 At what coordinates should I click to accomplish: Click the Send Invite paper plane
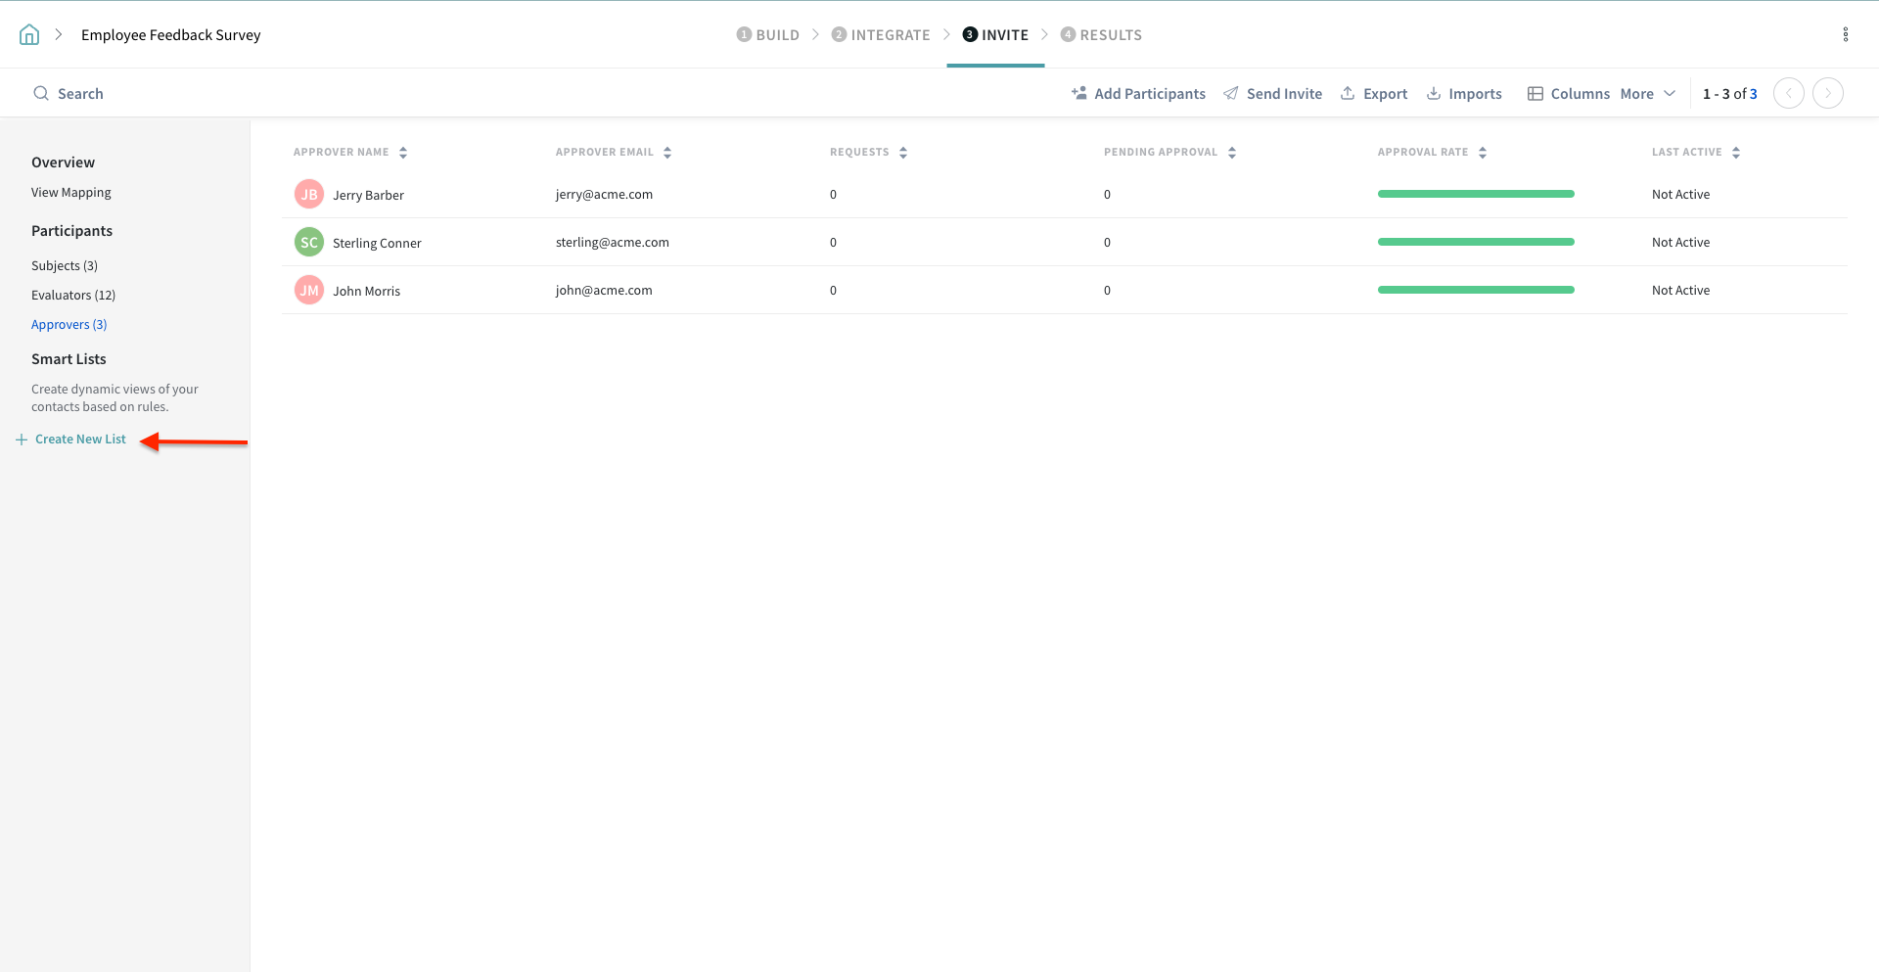tap(1231, 94)
